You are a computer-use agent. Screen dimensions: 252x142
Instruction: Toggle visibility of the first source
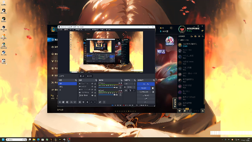(92, 84)
